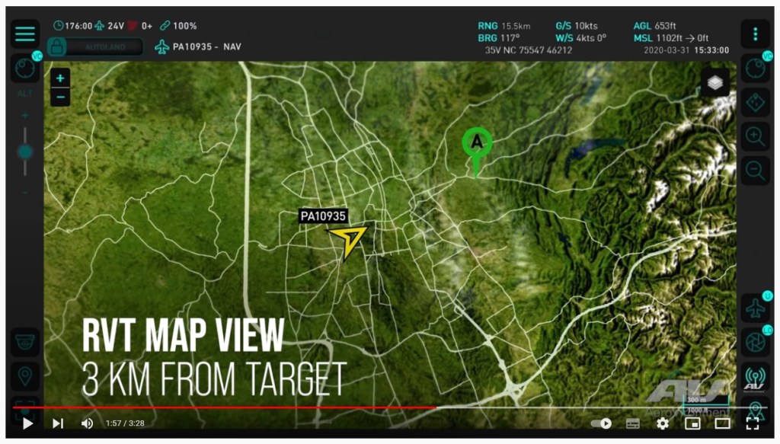Viewport: 780px width, 444px height.
Task: Open the hamburger menu in top-left corner
Action: 25,34
